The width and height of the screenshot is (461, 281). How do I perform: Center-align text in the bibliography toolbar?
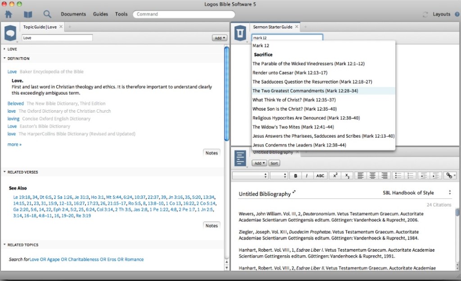point(372,175)
